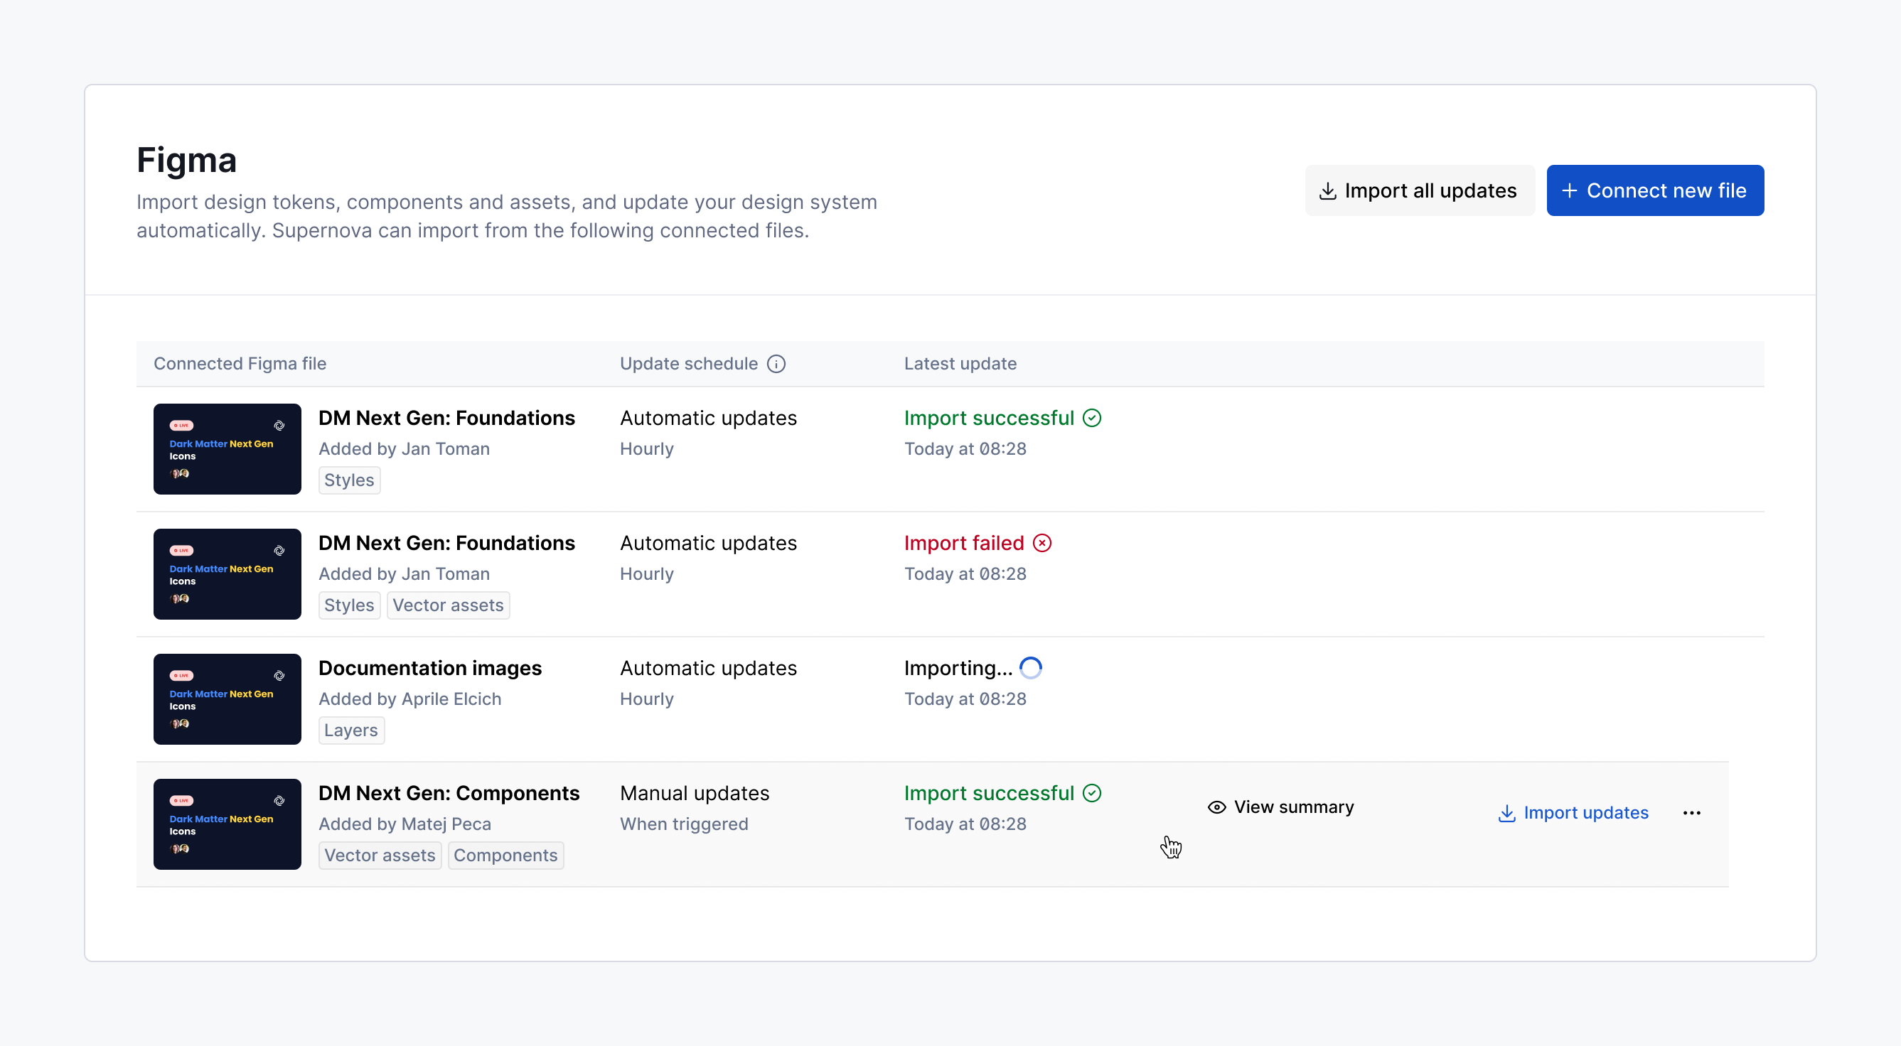Open the DM Next Gen: Components thumbnail
1901x1046 pixels.
(227, 825)
